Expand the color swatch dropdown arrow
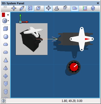 tap(8, 15)
